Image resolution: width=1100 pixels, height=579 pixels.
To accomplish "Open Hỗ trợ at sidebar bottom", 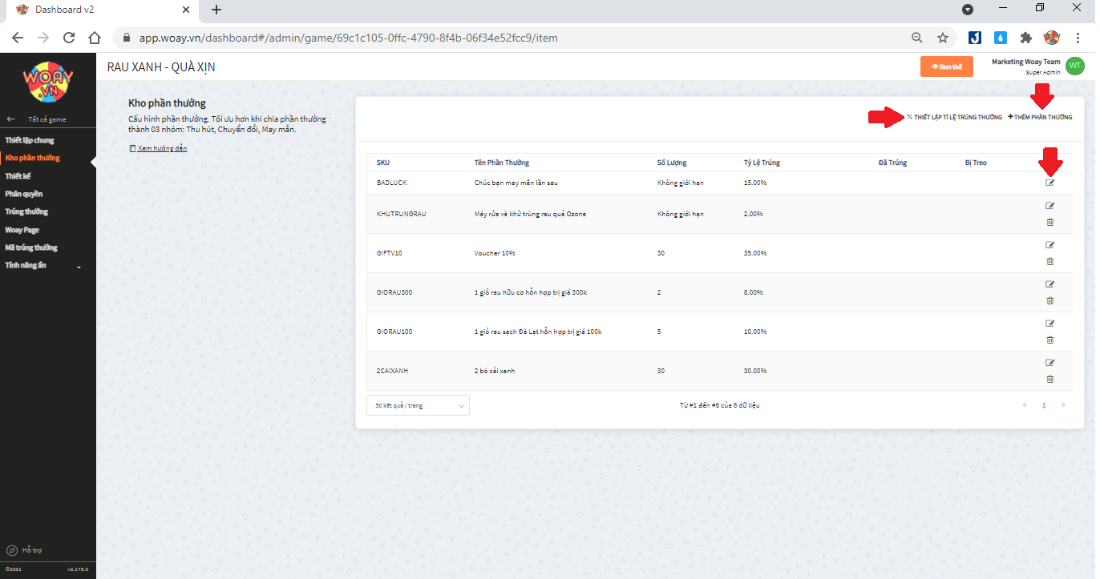I will [24, 550].
